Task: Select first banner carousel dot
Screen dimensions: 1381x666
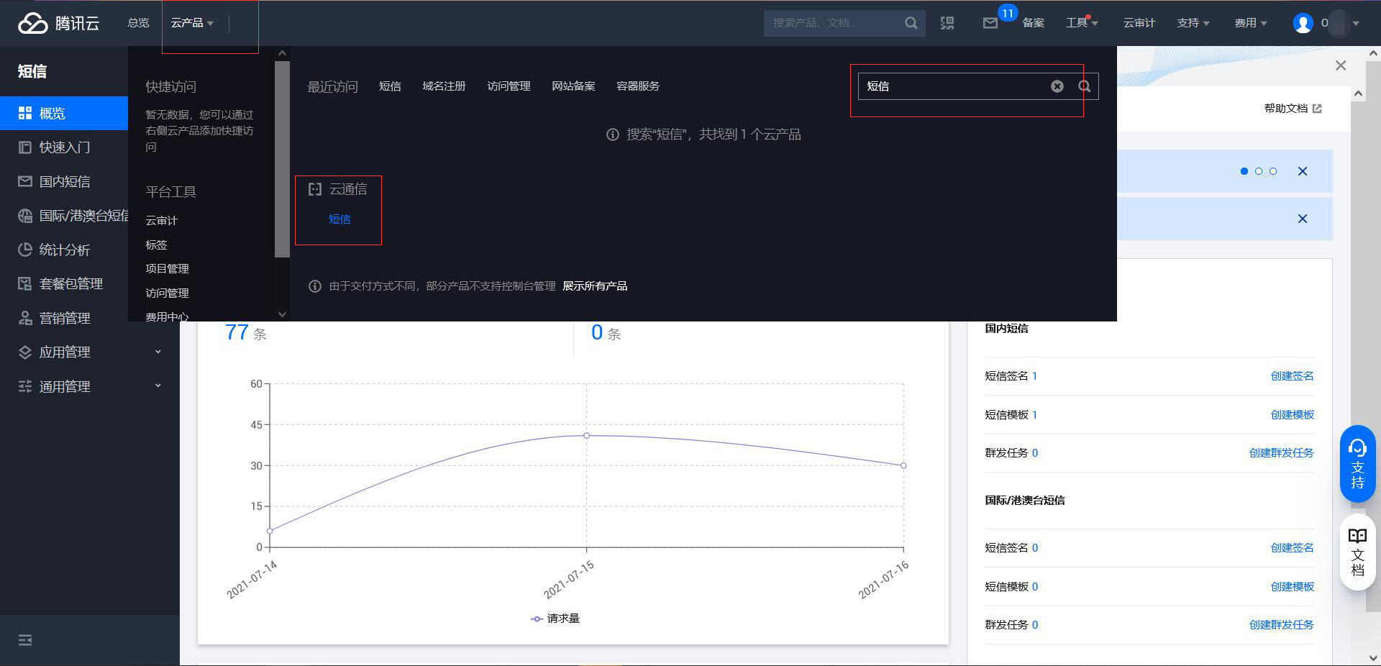Action: pos(1244,171)
